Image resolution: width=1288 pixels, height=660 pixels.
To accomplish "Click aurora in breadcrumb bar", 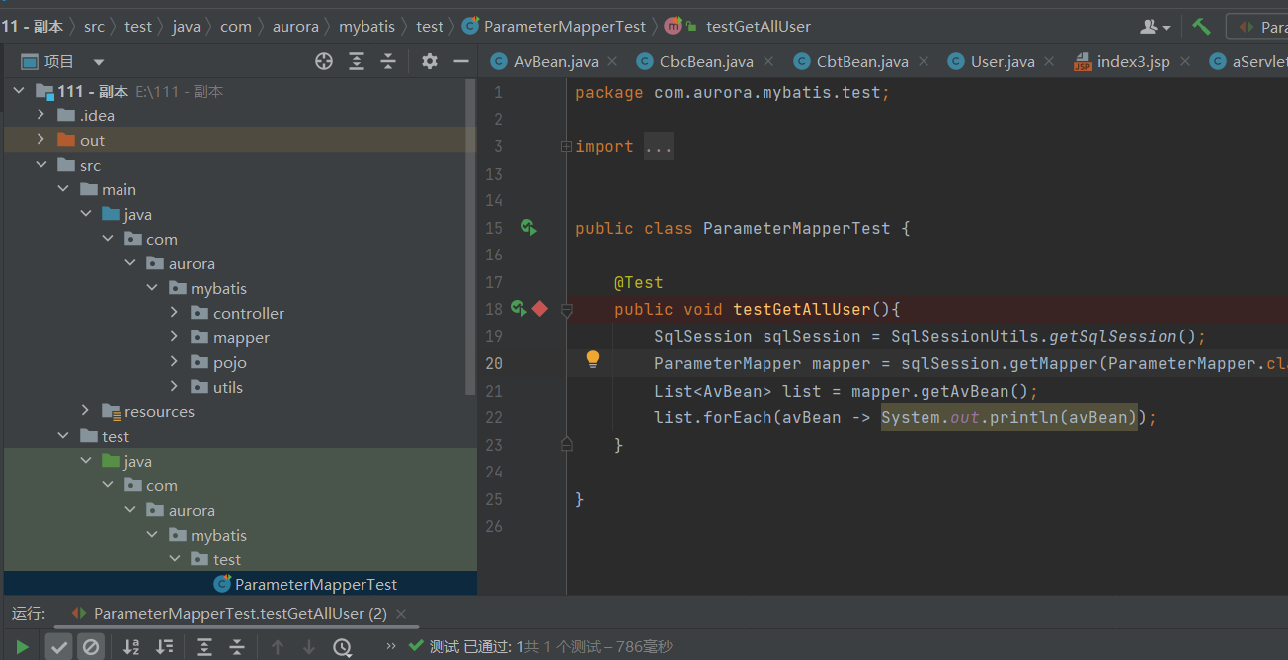I will point(294,27).
